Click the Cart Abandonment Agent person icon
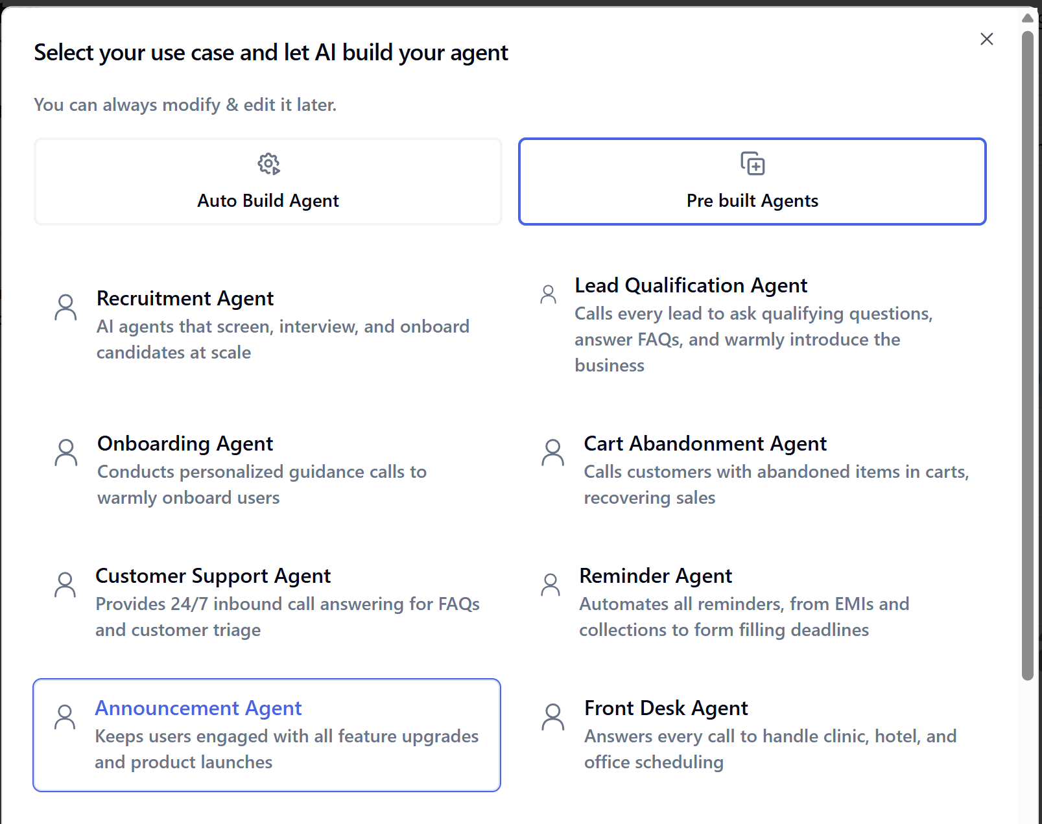Screen dimensions: 1042x824 [x=552, y=452]
